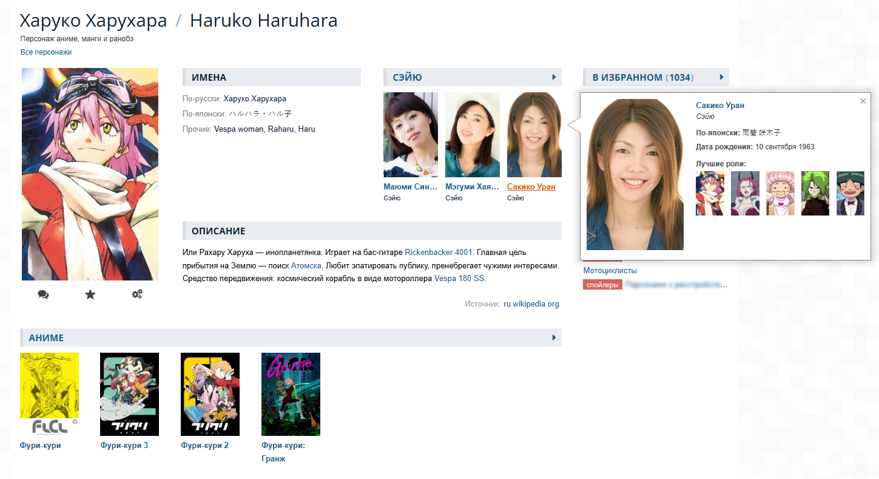
Task: Open comments via speech bubble icon
Action: tap(43, 294)
